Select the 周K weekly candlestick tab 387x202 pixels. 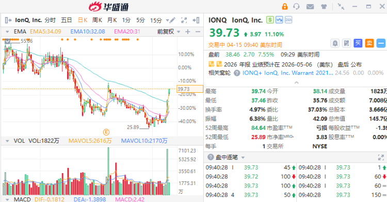click(97, 20)
